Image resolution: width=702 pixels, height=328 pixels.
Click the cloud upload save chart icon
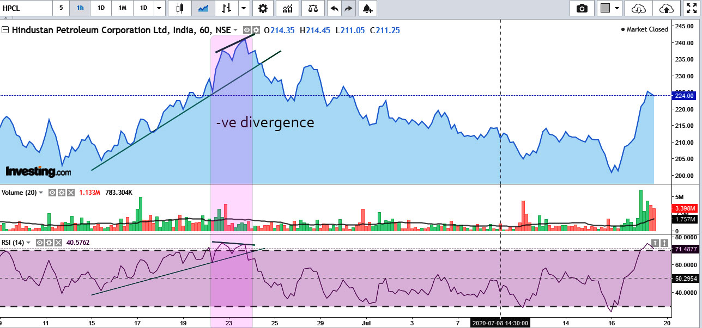click(x=666, y=8)
